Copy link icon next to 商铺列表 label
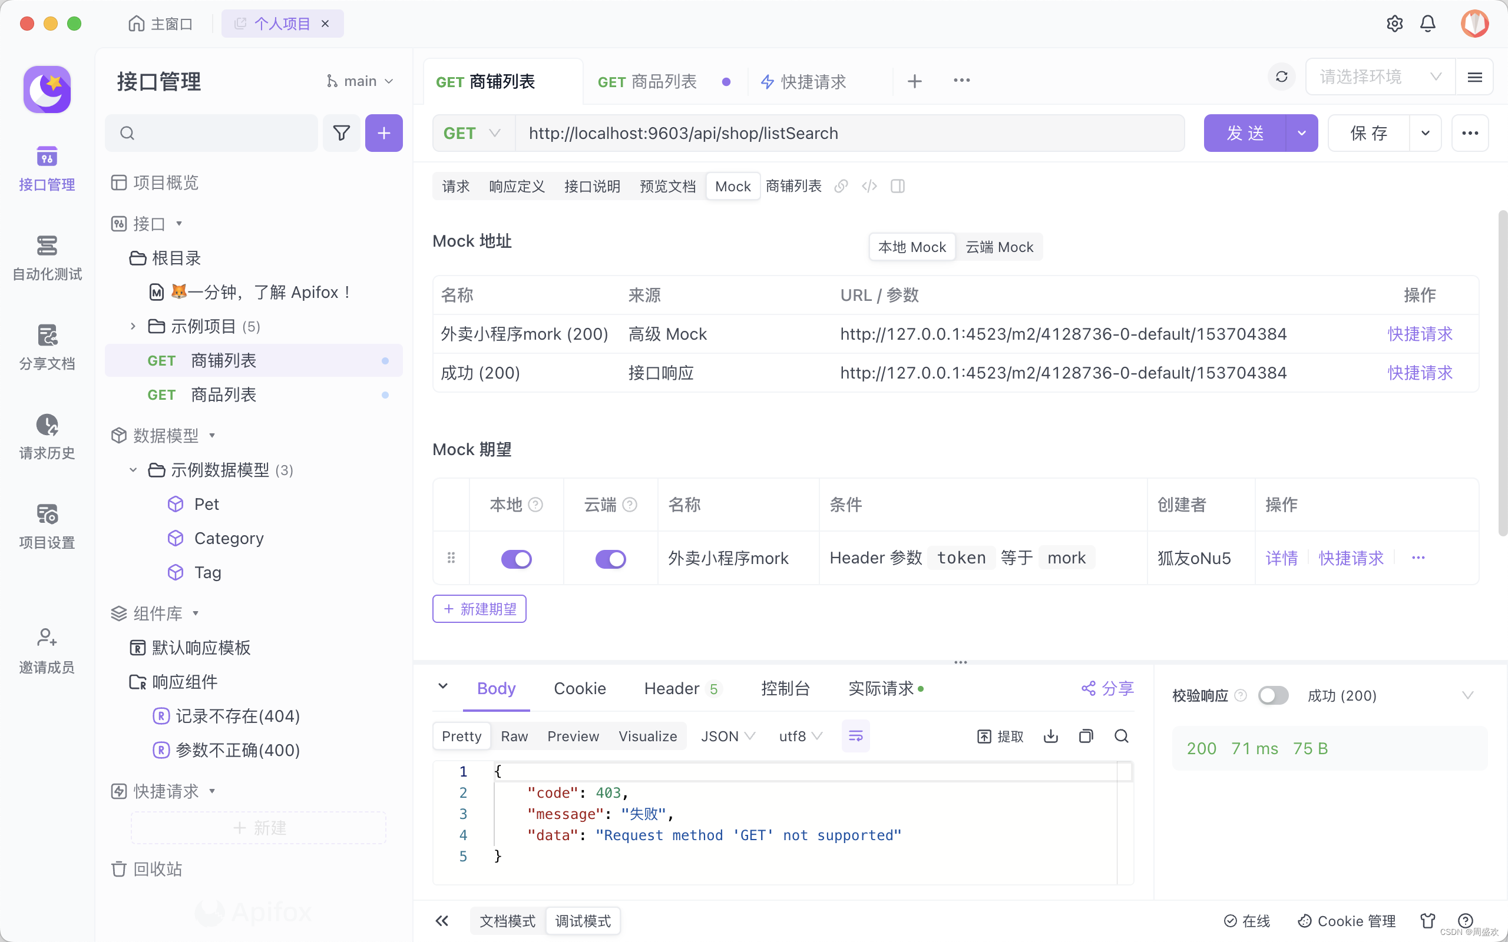Viewport: 1508px width, 942px height. tap(841, 185)
